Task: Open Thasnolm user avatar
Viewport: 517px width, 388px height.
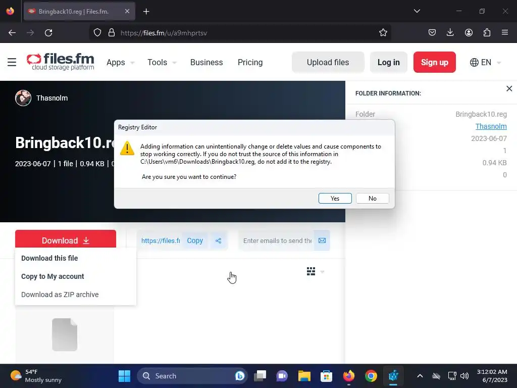Action: click(23, 98)
